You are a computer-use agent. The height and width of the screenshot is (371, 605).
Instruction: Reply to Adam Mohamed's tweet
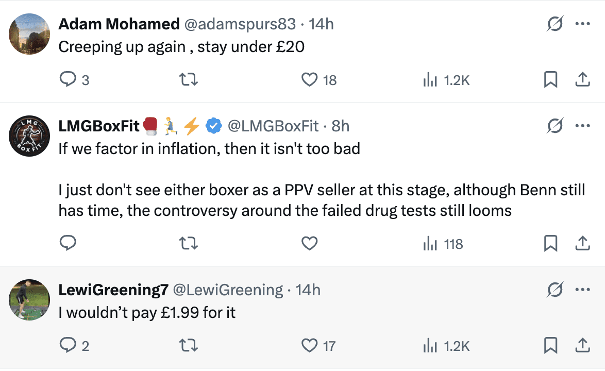[69, 80]
